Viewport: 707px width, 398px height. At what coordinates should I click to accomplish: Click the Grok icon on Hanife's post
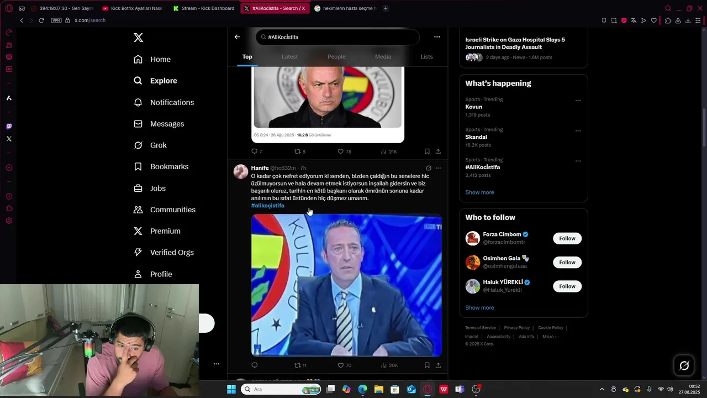click(428, 168)
